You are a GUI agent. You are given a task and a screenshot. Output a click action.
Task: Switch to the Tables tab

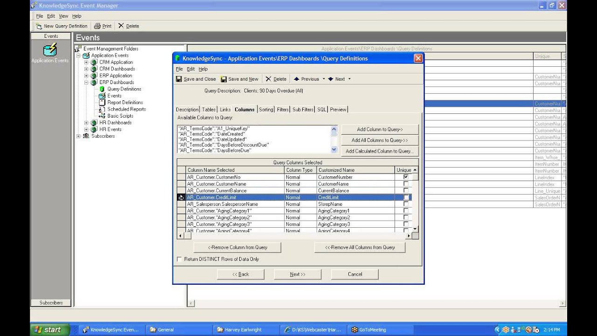pyautogui.click(x=209, y=110)
